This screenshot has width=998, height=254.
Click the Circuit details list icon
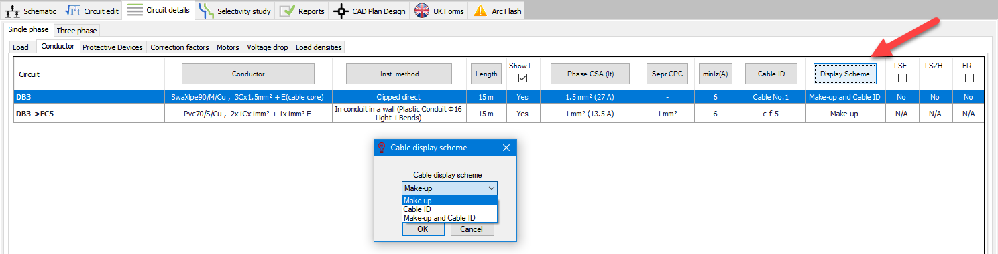tap(135, 11)
